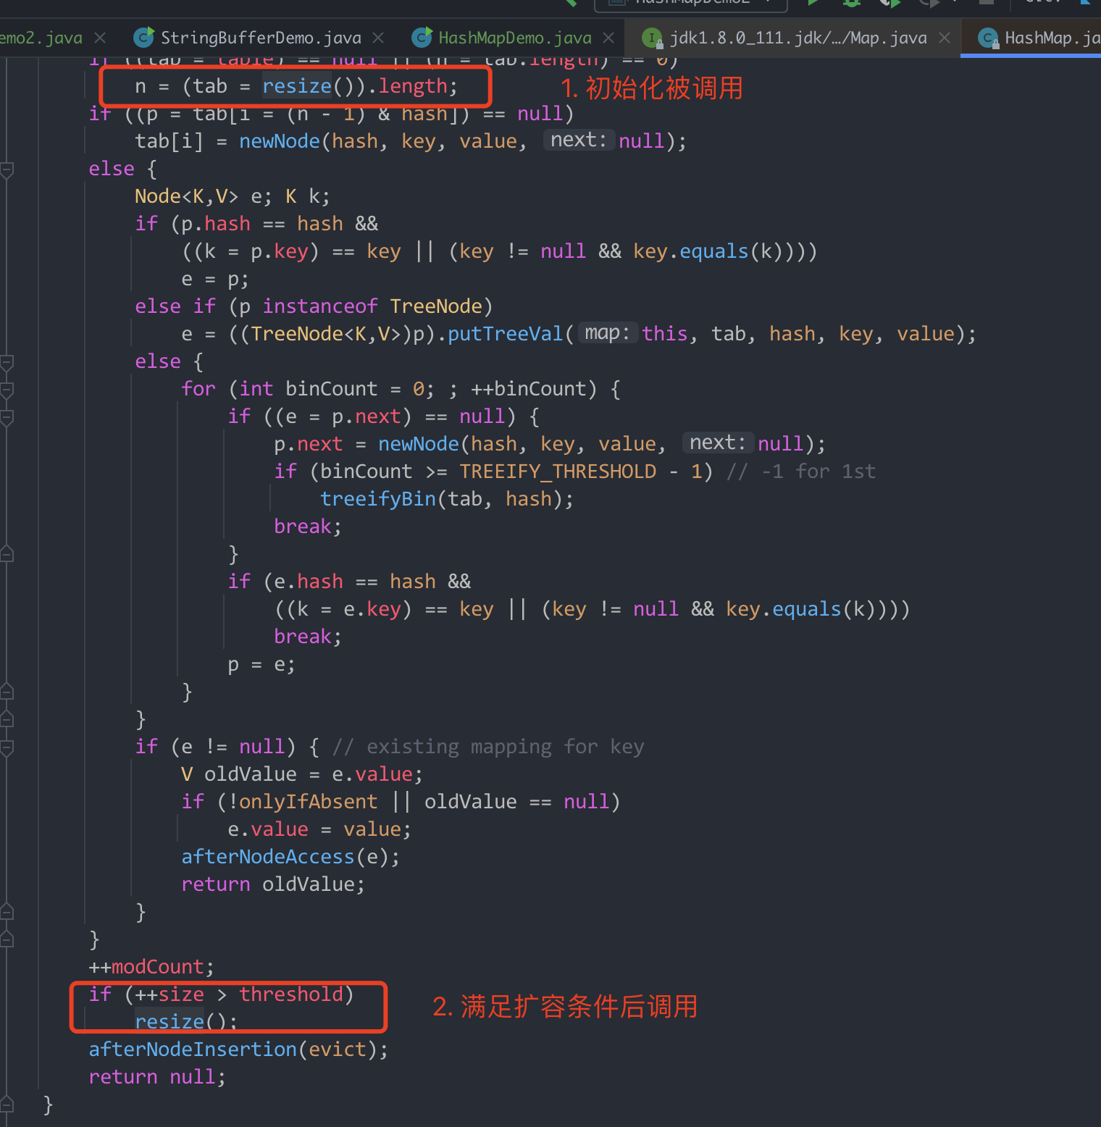Click the '// existing mapping for key' comment

coord(488,747)
